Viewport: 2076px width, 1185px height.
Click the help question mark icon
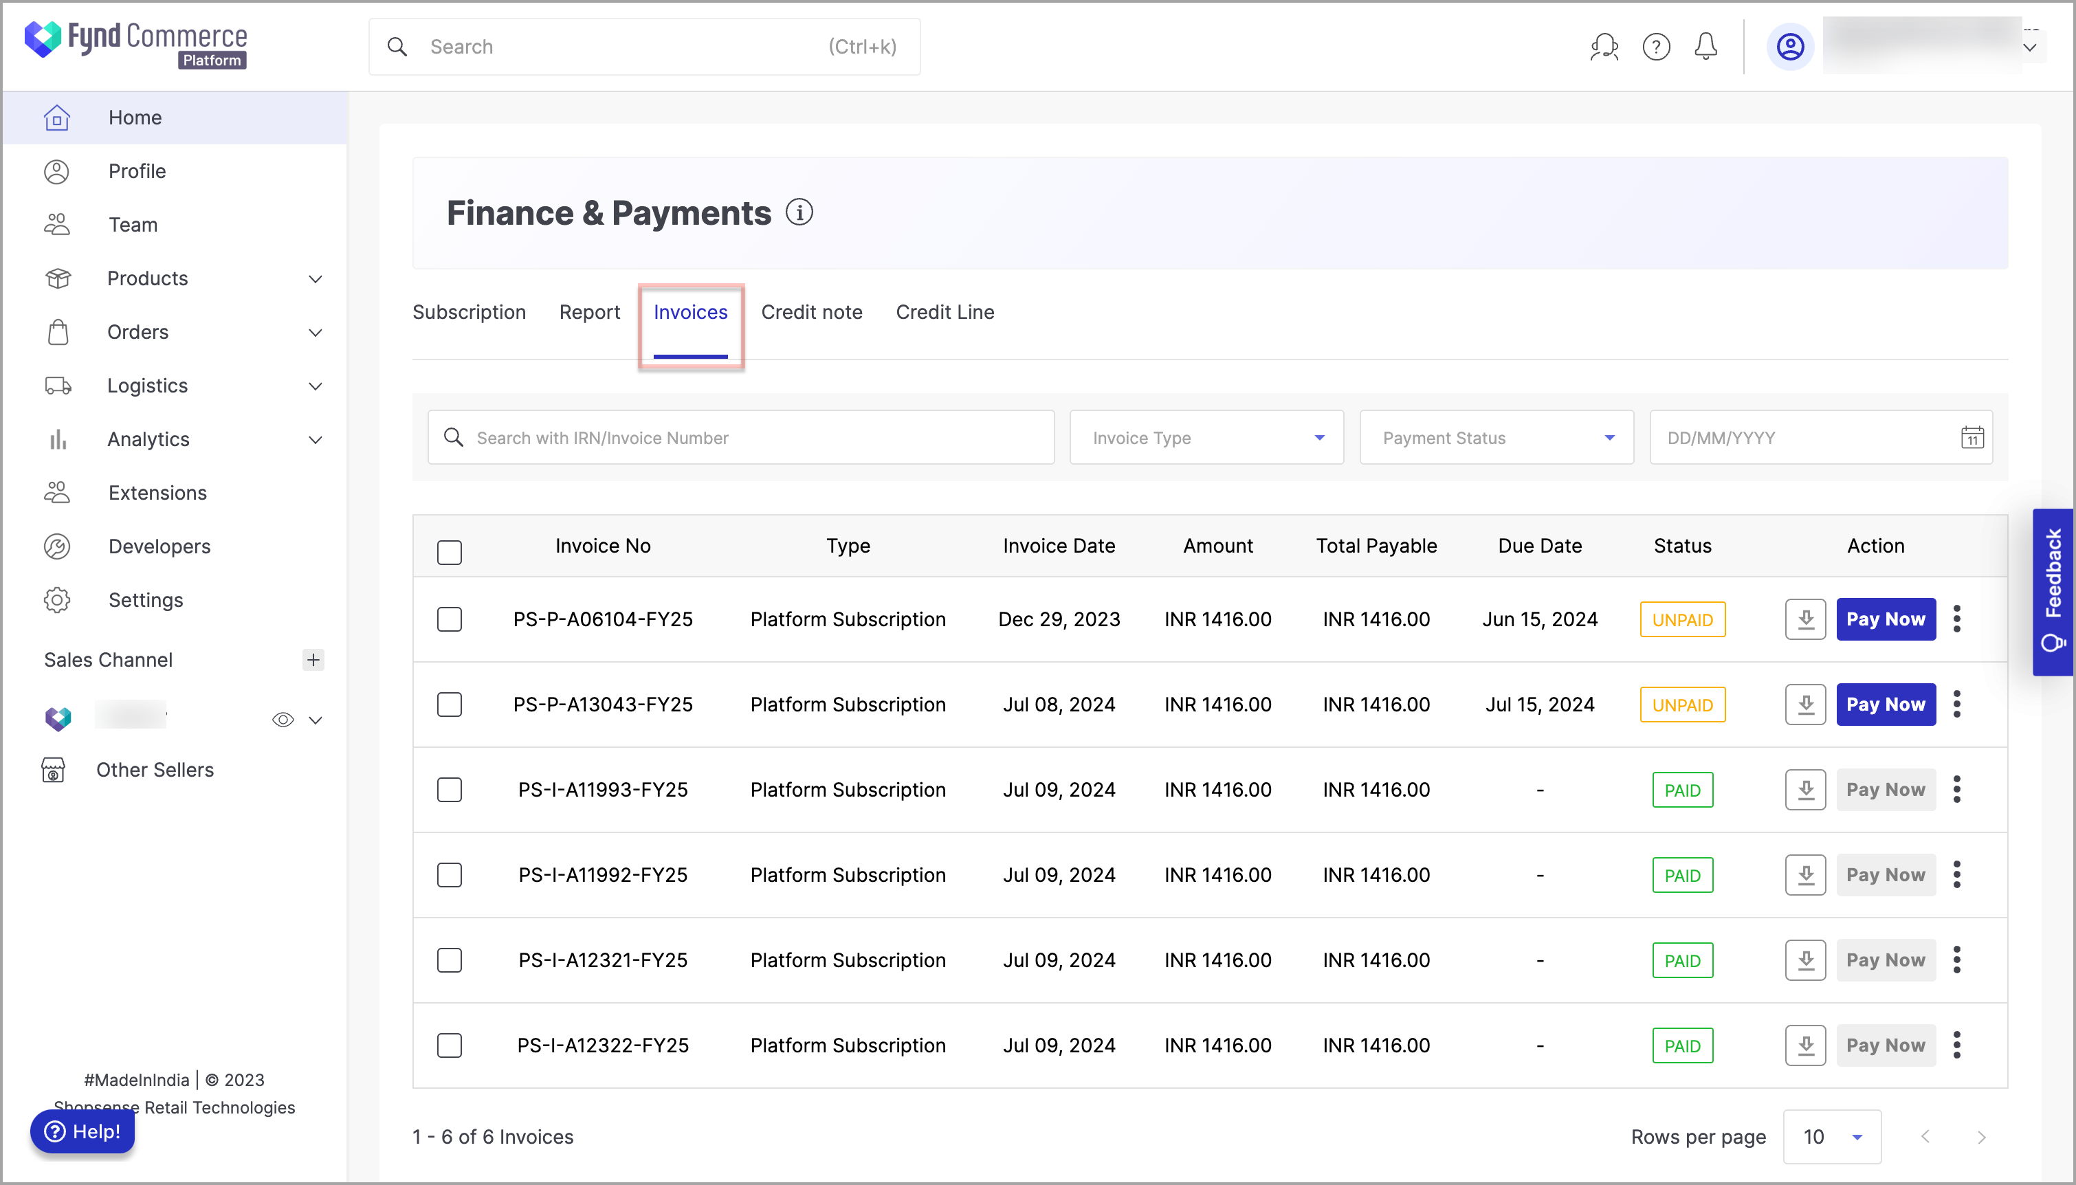[x=1656, y=47]
